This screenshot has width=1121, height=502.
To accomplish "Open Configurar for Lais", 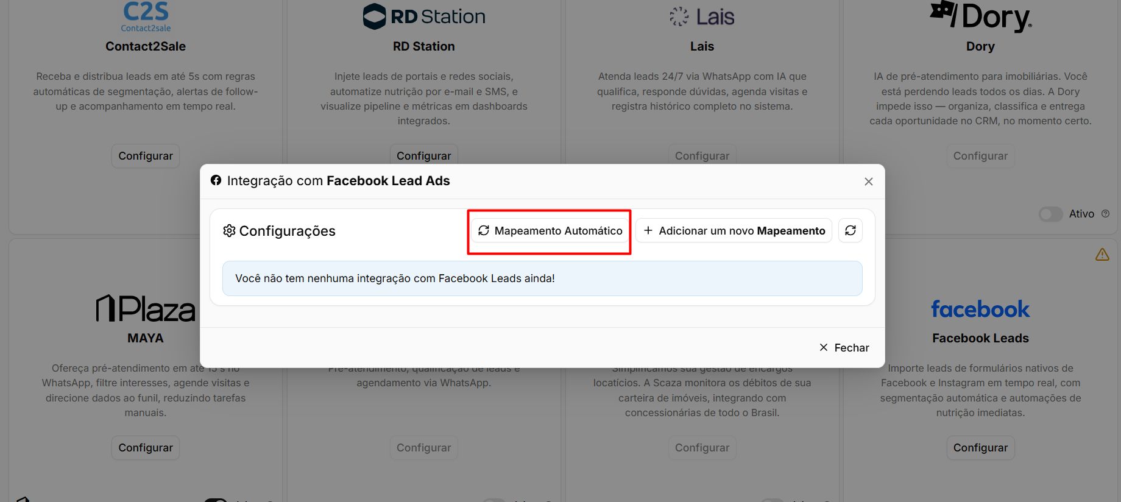I will (x=702, y=155).
